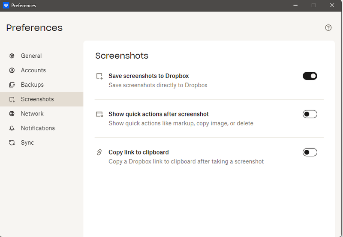
Task: Click the Notifications bell icon
Action: coord(12,128)
